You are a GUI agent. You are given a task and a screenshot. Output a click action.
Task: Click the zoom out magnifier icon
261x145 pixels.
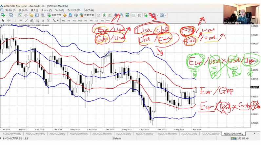(x=122, y=15)
